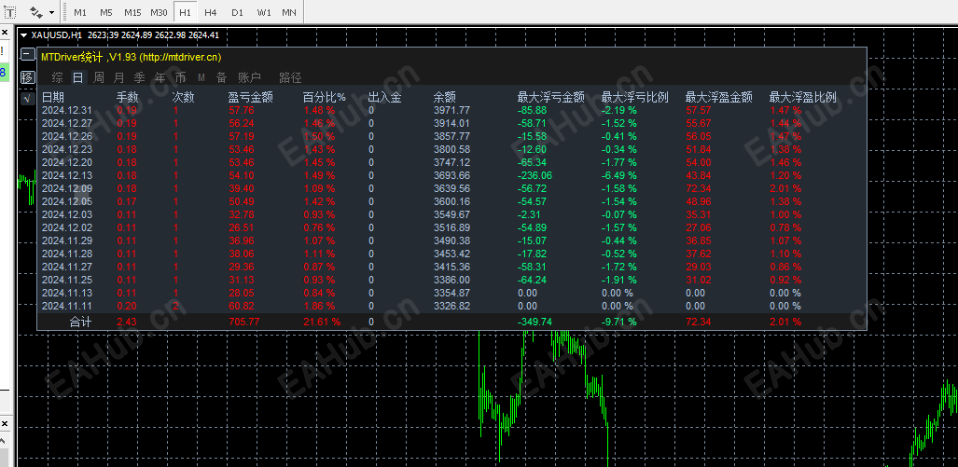Open the M tab in MTDriver panel

pos(201,77)
